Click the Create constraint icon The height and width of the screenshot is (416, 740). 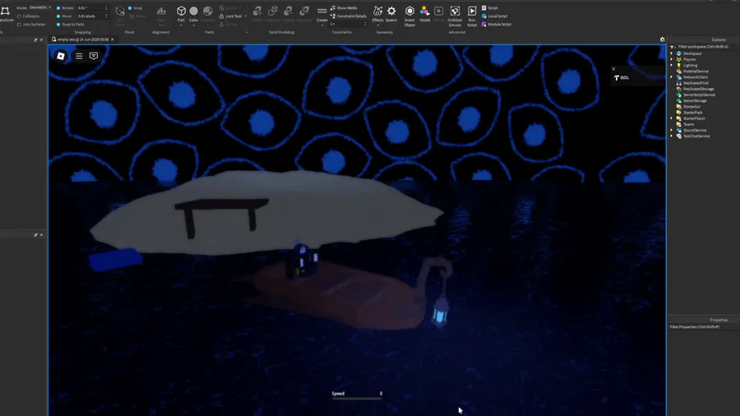pyautogui.click(x=321, y=13)
